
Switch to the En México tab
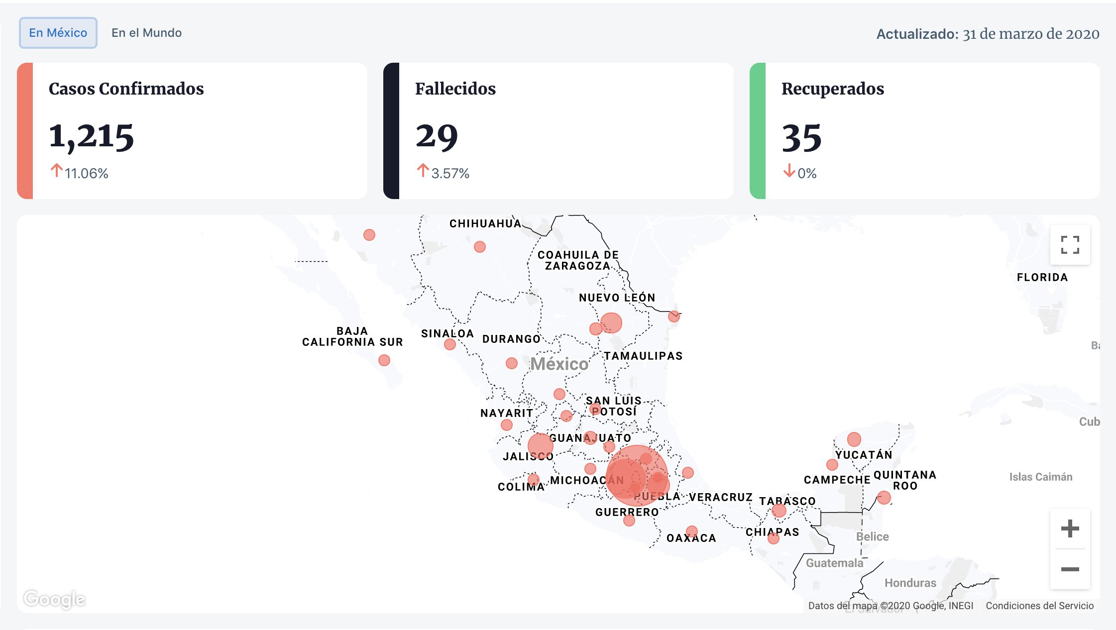58,33
